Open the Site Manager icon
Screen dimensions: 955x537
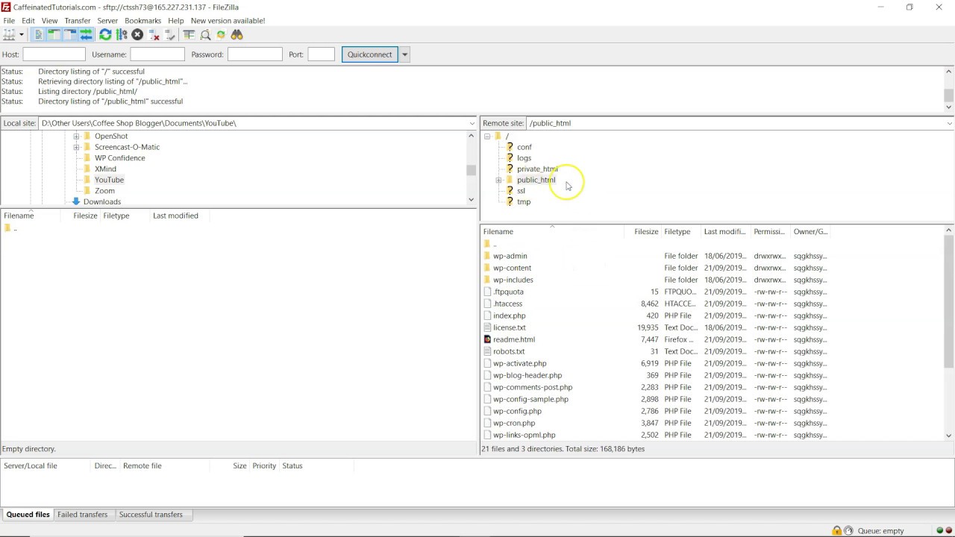9,34
